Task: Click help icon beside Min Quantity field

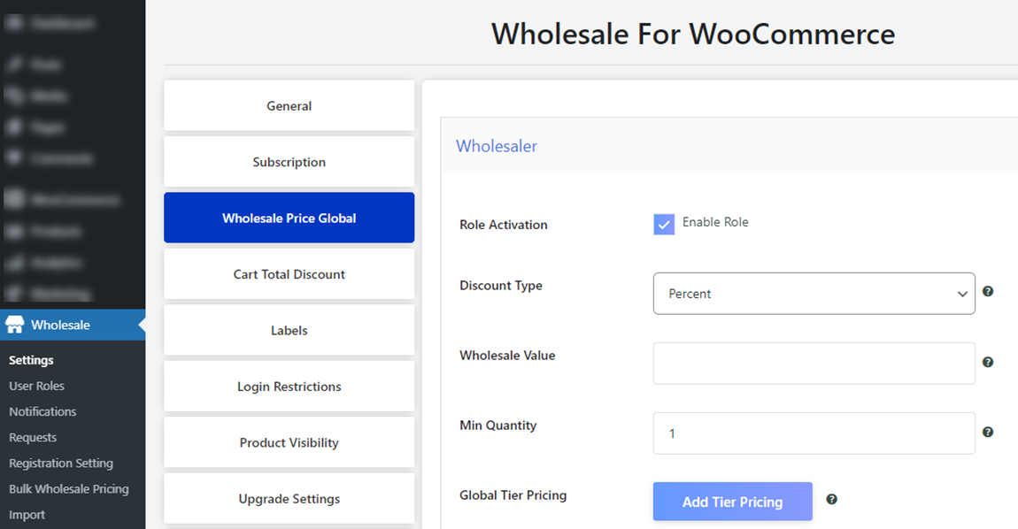Action: (988, 432)
